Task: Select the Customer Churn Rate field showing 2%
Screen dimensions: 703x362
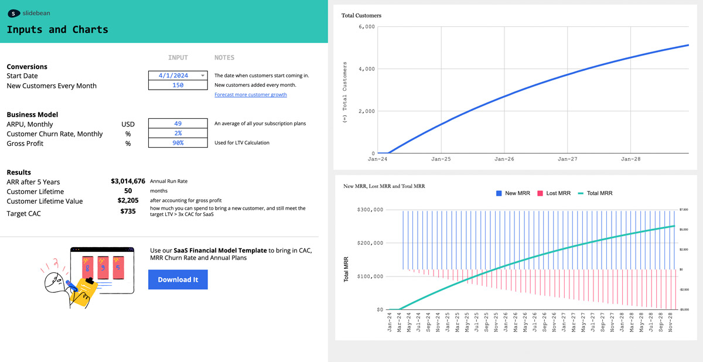Action: (178, 134)
